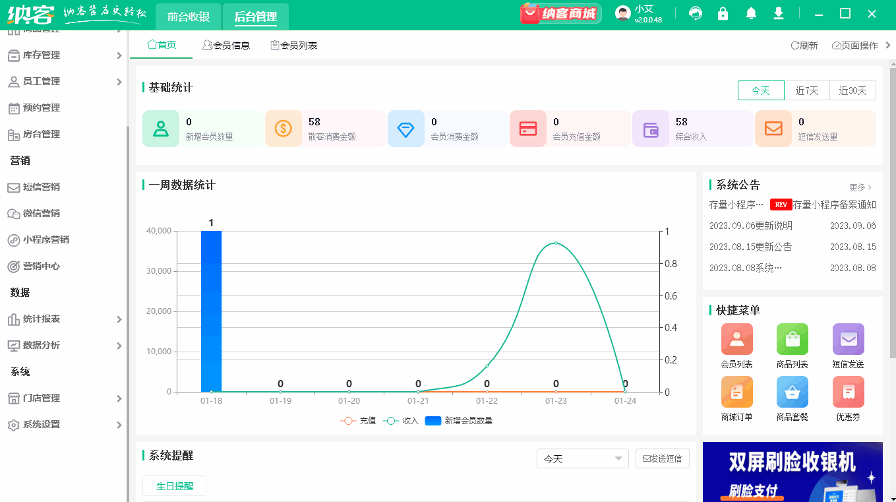Open the 今天 dropdown in 系统提醒
896x502 pixels.
point(582,458)
